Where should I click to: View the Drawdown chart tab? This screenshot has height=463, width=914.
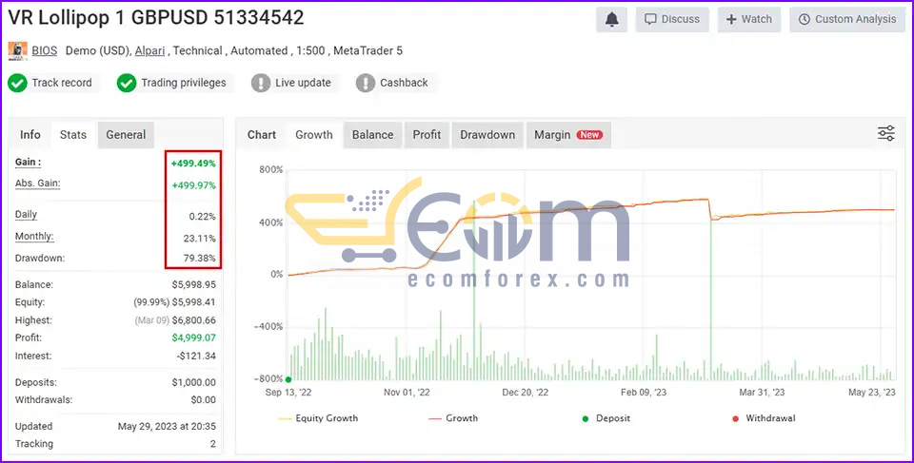487,135
